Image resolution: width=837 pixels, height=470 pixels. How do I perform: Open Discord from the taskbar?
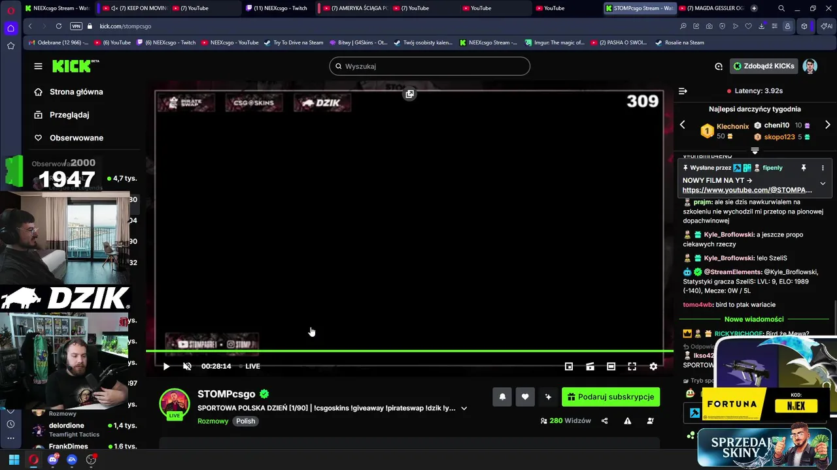tap(53, 460)
